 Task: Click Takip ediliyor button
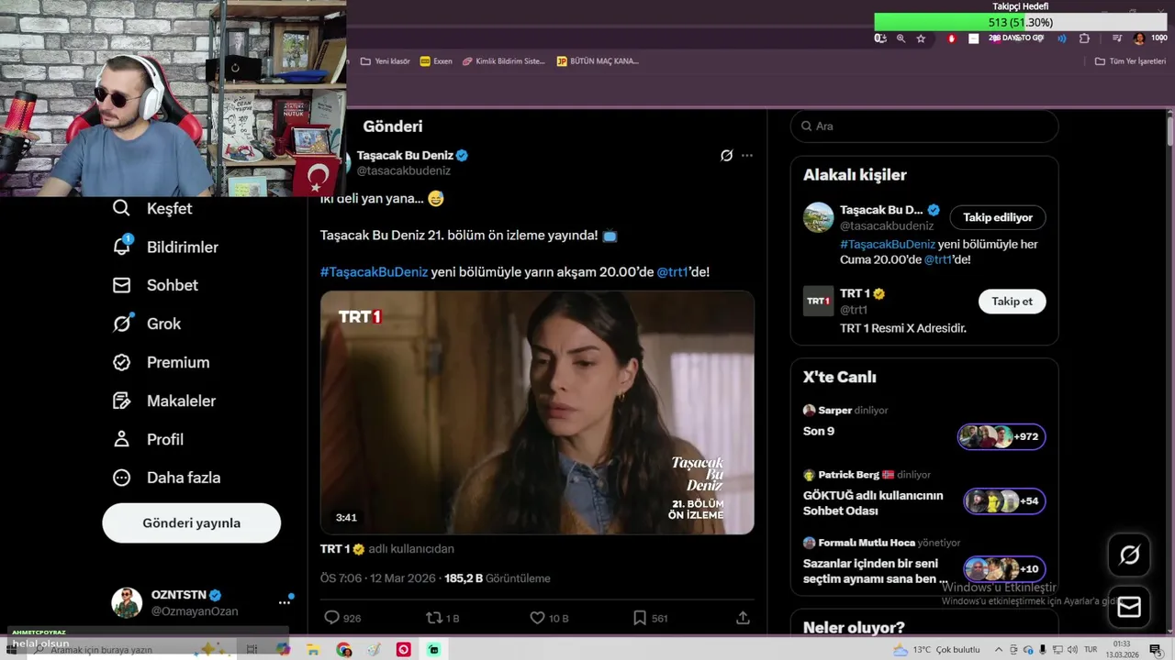[x=998, y=217]
